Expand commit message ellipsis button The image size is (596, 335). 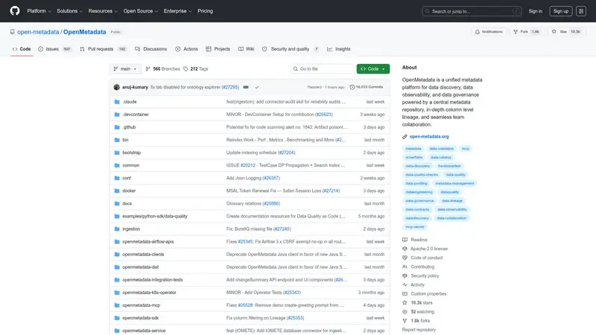click(246, 87)
